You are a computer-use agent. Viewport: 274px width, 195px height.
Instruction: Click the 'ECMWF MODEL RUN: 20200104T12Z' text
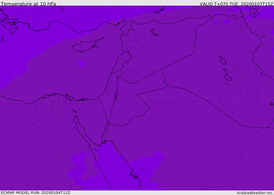pyautogui.click(x=36, y=193)
